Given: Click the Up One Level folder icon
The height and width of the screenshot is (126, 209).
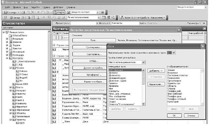Looking at the screenshot, I should [x=29, y=18].
